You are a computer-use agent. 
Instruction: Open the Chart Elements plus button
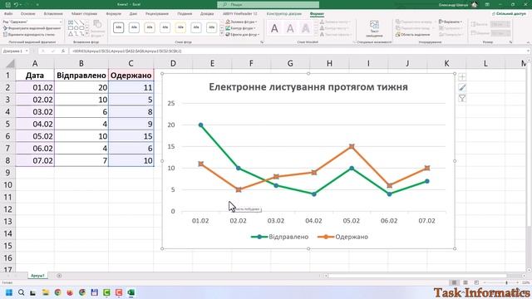462,77
